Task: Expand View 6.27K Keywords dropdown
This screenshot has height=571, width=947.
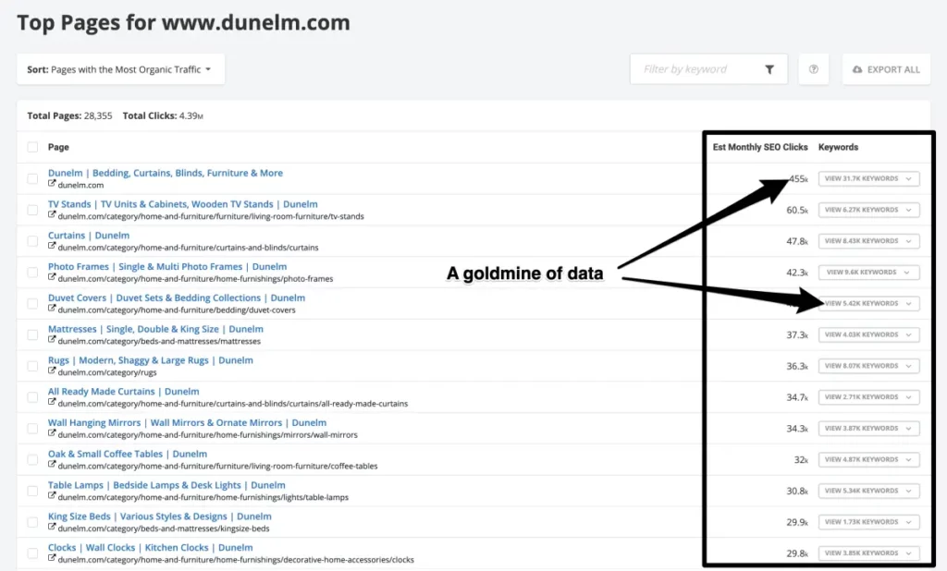Action: [x=868, y=210]
